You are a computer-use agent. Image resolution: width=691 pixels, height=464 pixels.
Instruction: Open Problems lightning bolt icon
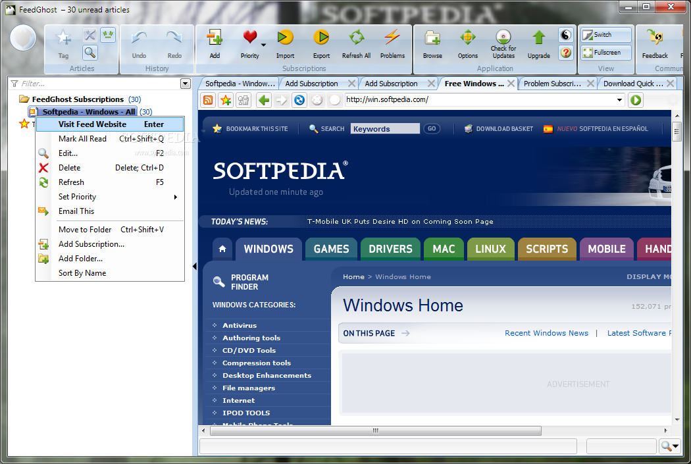coord(392,38)
